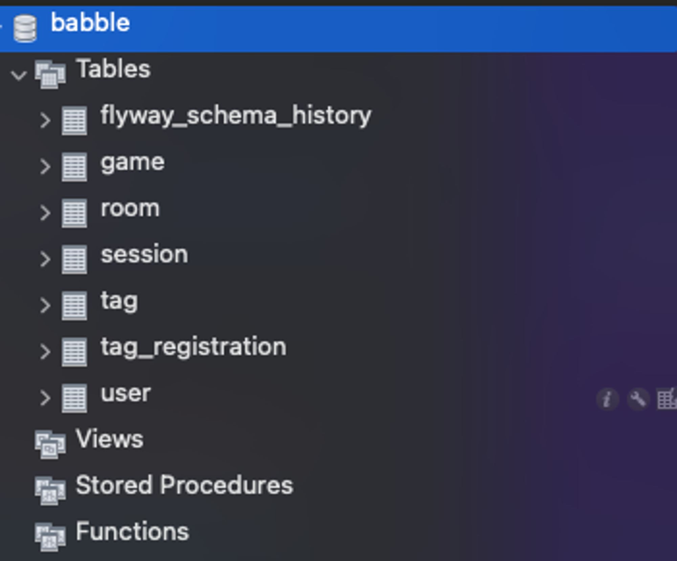Expand the tag_registration table chevron
Viewport: 677px width, 561px height.
[45, 352]
